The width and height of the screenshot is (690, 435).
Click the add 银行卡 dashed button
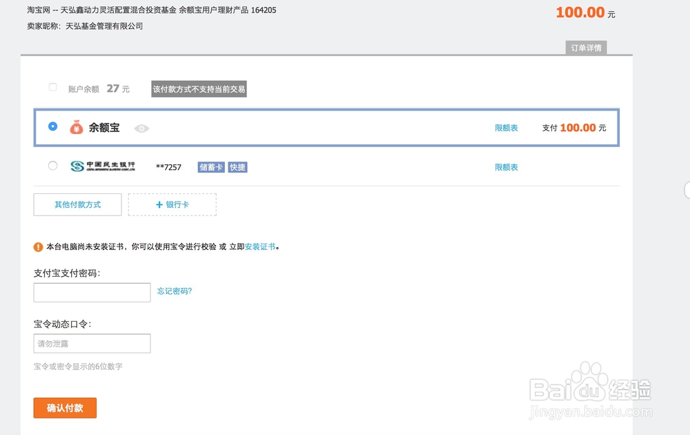coord(172,205)
